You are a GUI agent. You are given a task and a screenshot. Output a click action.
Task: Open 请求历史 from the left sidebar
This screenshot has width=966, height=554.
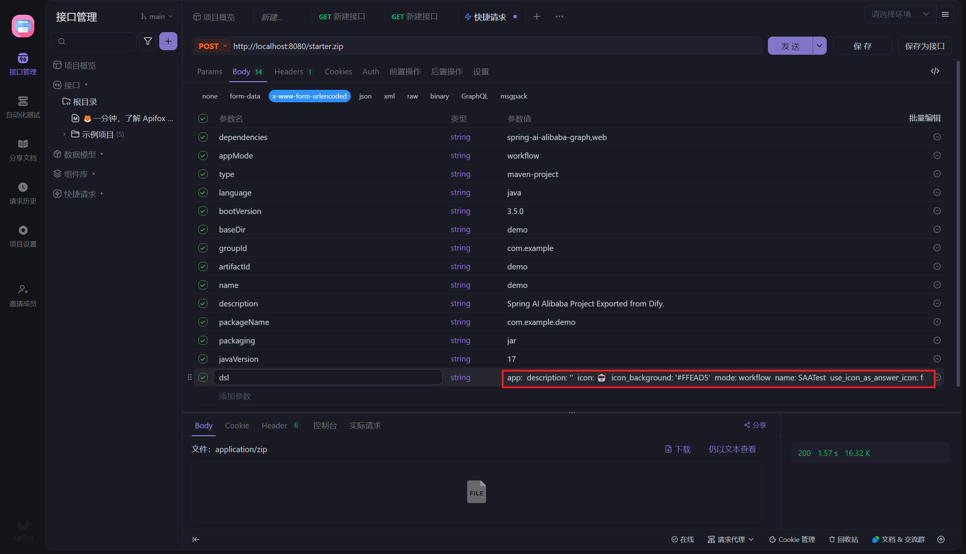click(x=23, y=193)
